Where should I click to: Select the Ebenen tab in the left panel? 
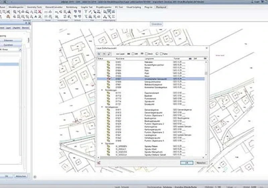pyautogui.click(x=25, y=28)
